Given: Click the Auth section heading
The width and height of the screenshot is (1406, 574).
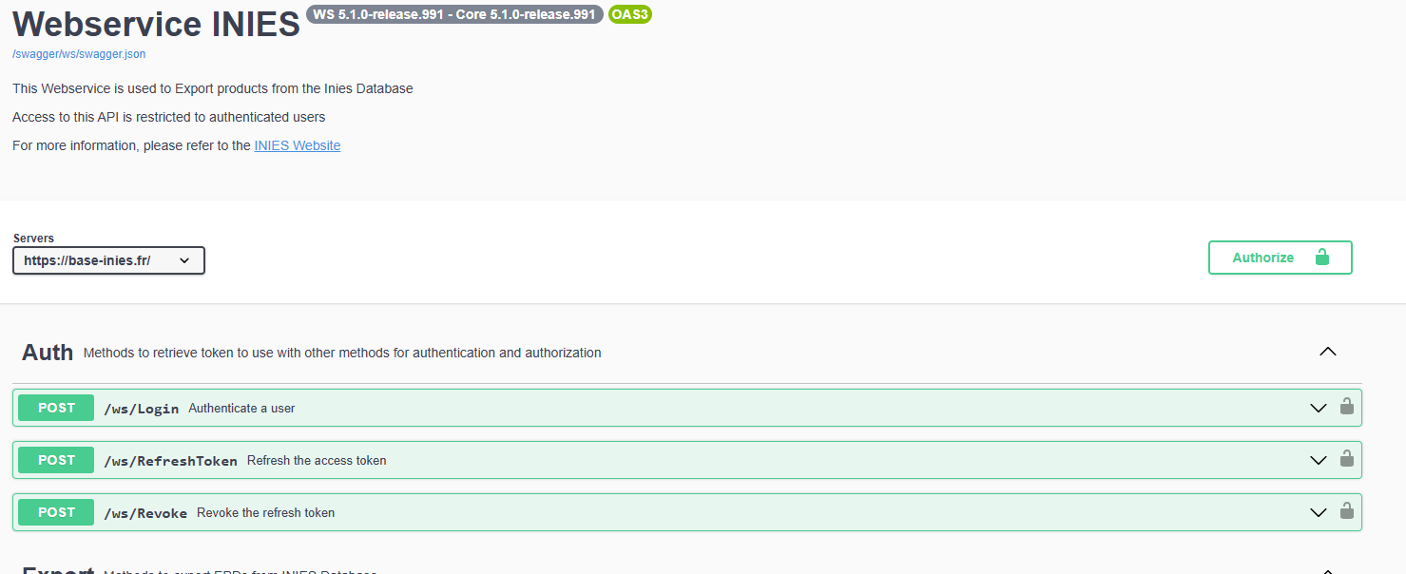Looking at the screenshot, I should coord(48,353).
